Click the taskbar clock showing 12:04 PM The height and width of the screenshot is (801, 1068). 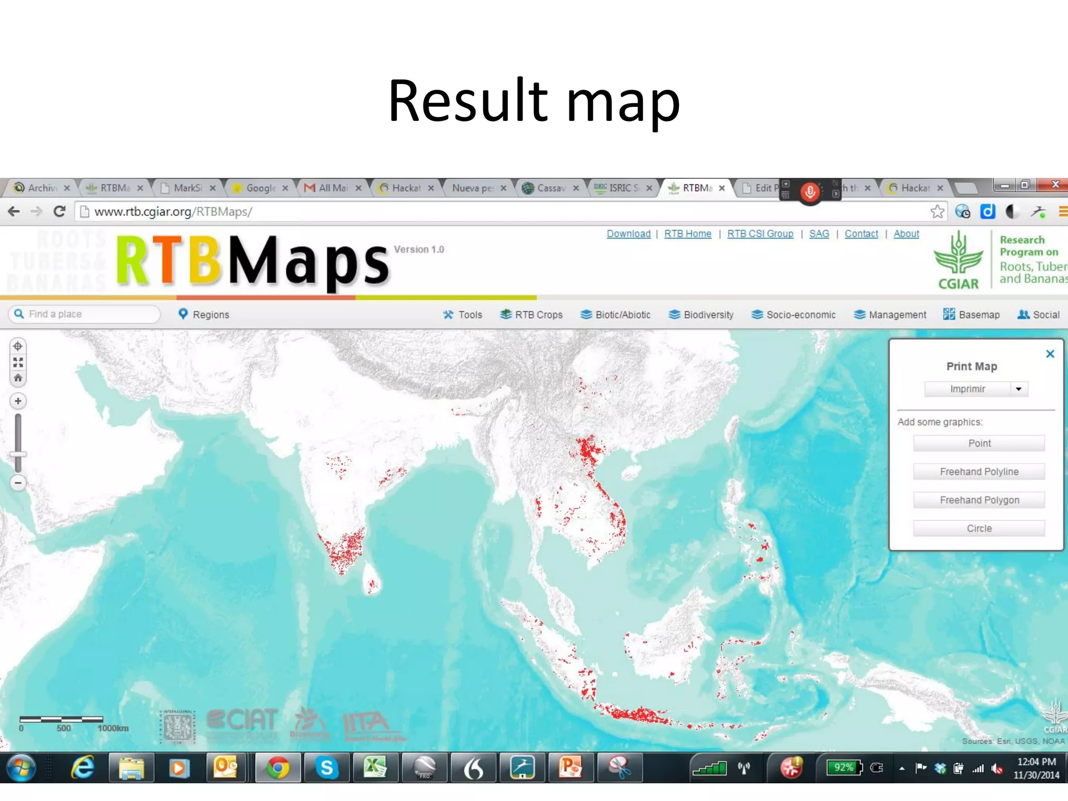point(1036,768)
